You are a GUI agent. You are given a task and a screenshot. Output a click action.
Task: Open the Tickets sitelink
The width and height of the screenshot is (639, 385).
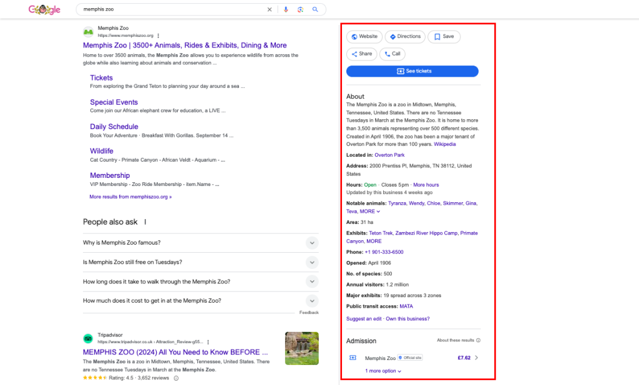(x=101, y=78)
